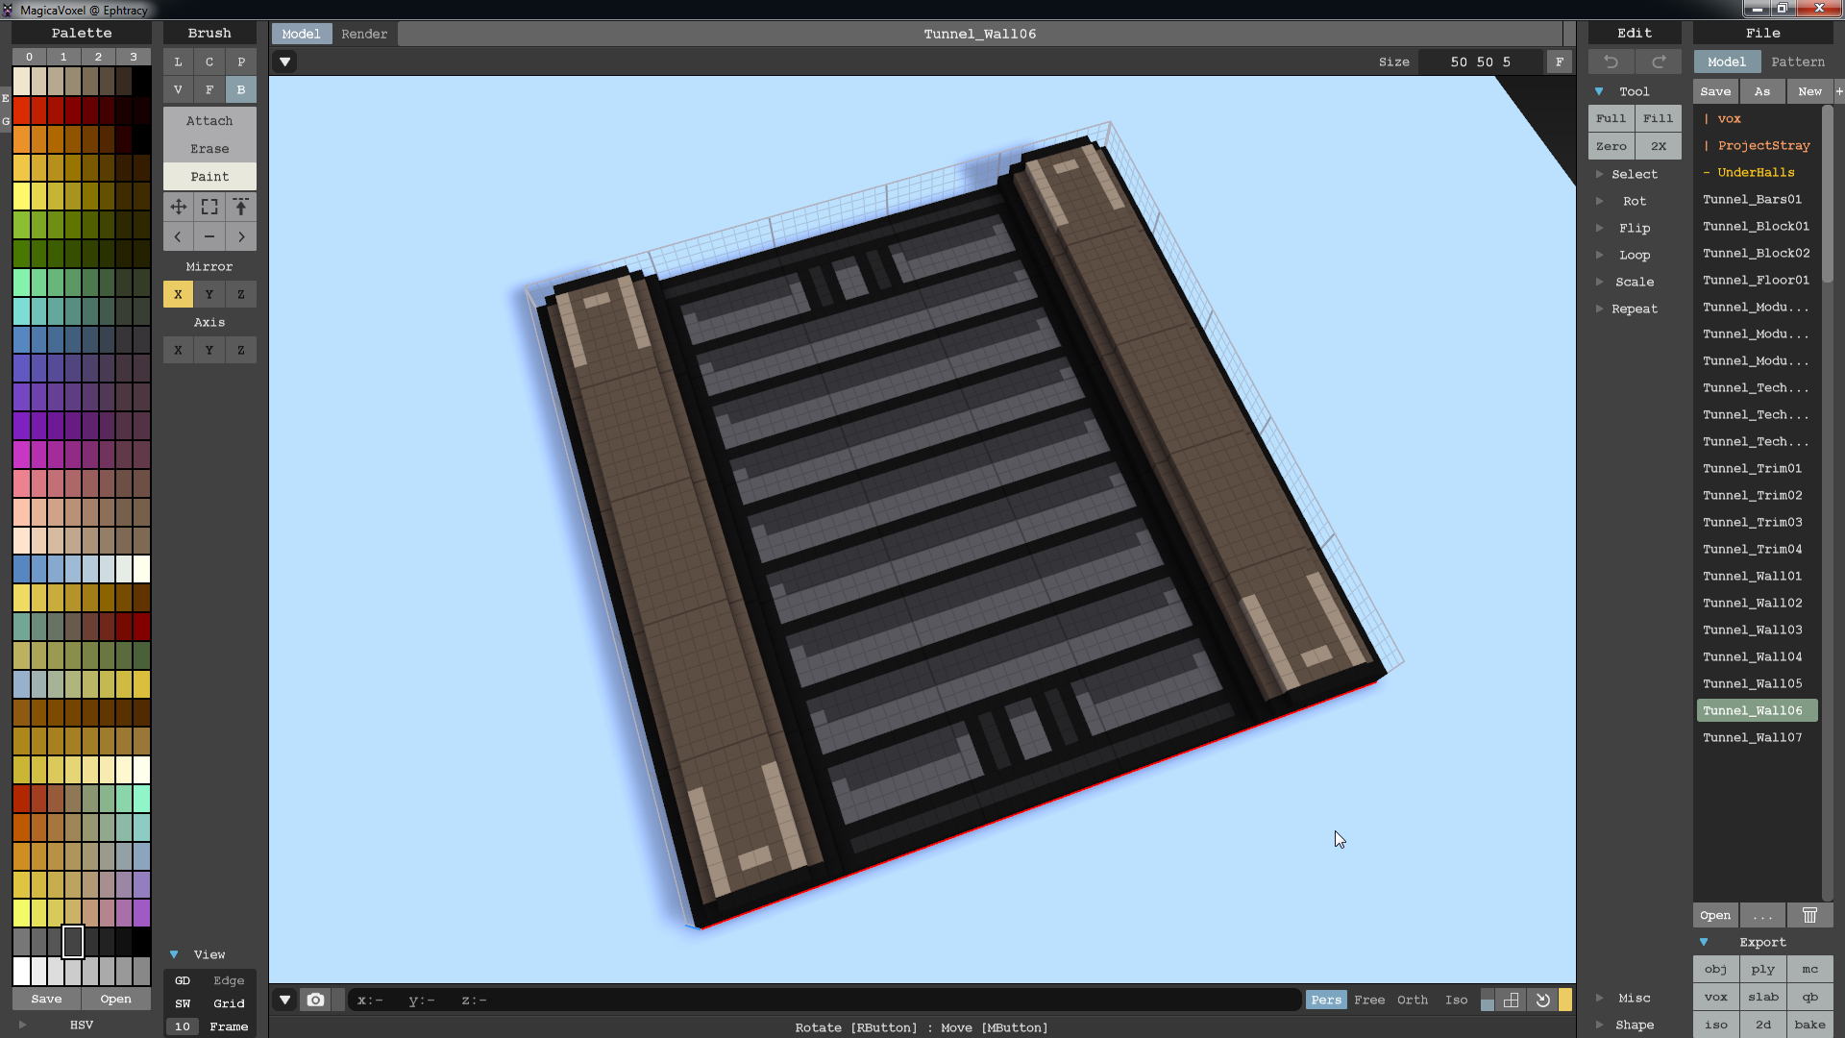Choose the Erase brush action
The height and width of the screenshot is (1038, 1845).
pyautogui.click(x=209, y=149)
